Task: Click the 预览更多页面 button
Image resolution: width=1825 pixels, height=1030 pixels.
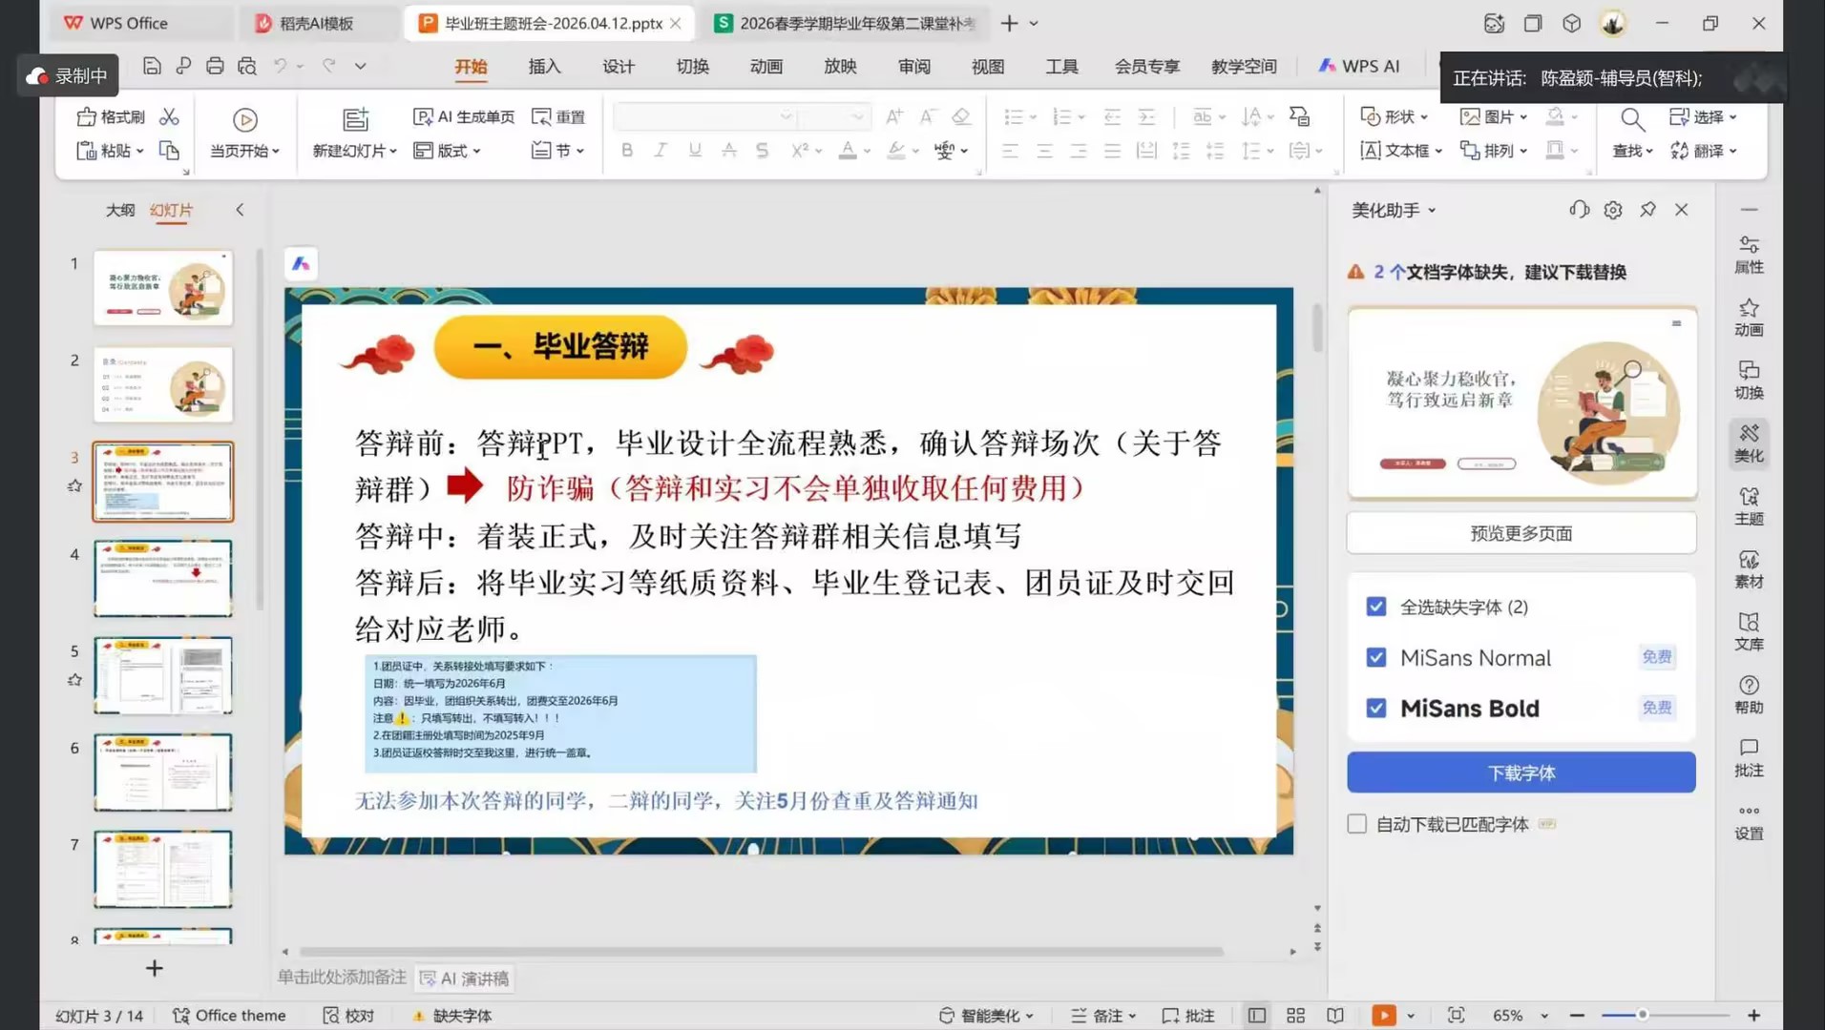Action: [x=1521, y=533]
